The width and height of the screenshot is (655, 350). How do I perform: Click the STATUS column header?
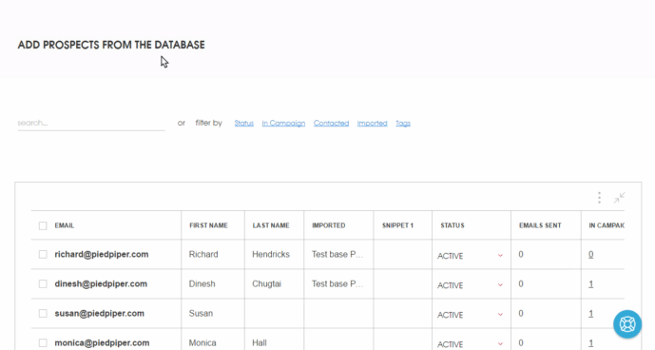coord(453,225)
